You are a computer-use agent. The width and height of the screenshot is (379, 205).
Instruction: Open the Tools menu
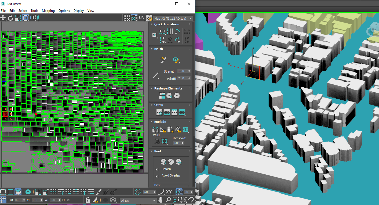point(34,11)
